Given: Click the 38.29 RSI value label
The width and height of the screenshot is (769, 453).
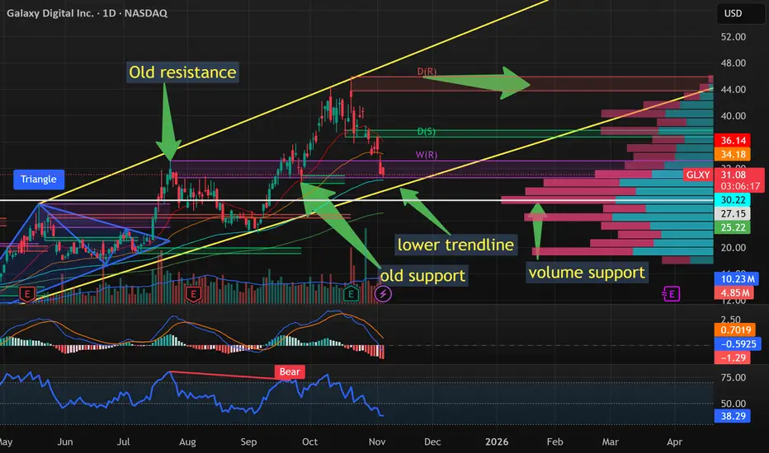Looking at the screenshot, I should 733,416.
